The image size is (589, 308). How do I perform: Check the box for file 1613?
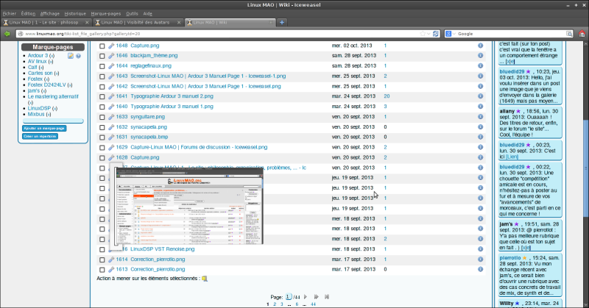(102, 269)
